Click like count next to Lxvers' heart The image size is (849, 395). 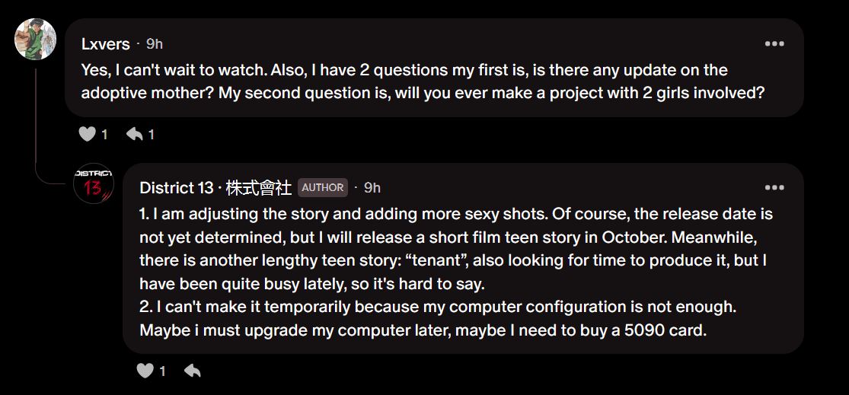point(104,135)
